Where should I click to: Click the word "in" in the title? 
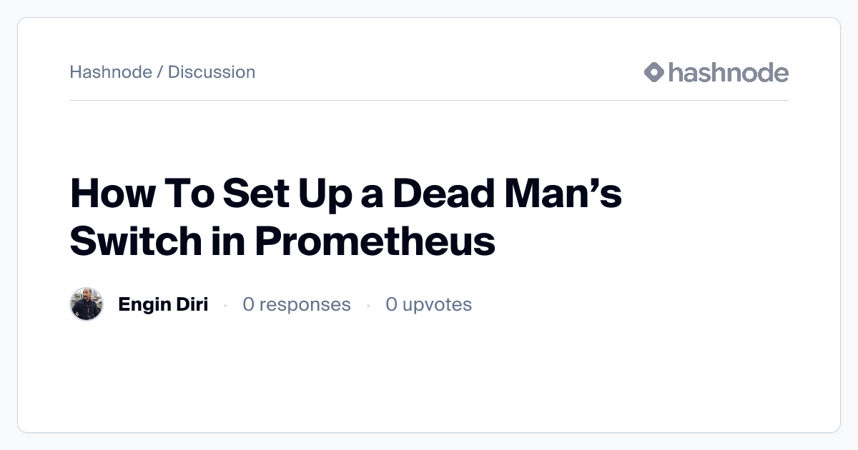click(x=227, y=241)
